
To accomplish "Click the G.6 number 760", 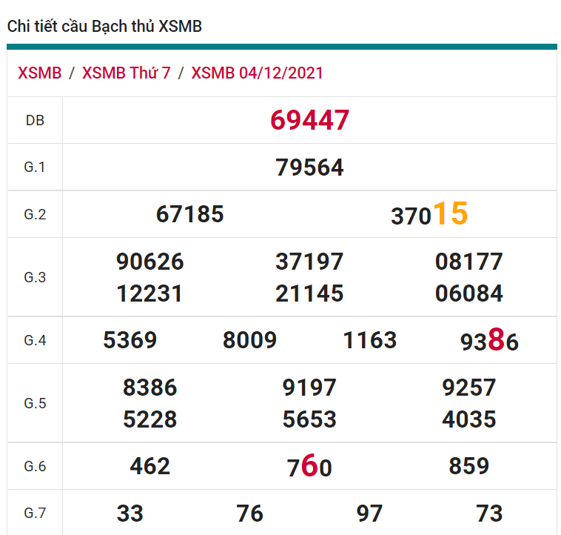I will 309,467.
